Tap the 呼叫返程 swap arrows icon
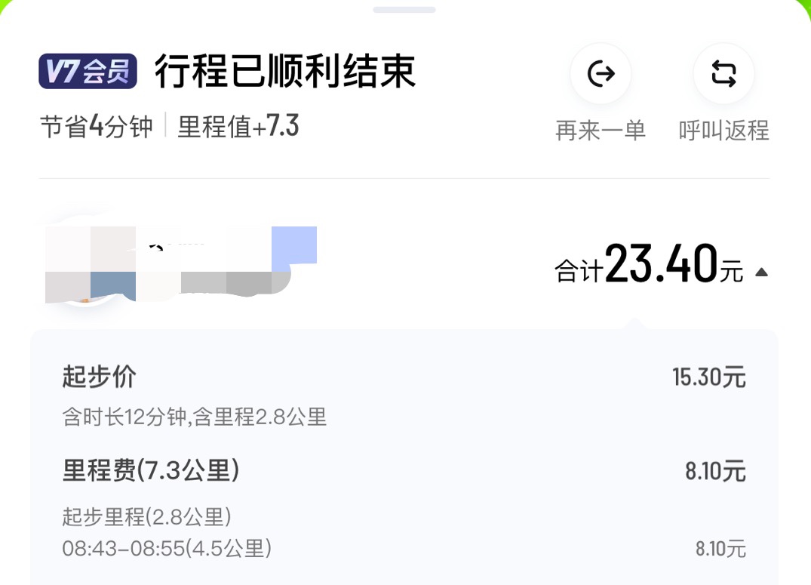The image size is (811, 585). 723,73
